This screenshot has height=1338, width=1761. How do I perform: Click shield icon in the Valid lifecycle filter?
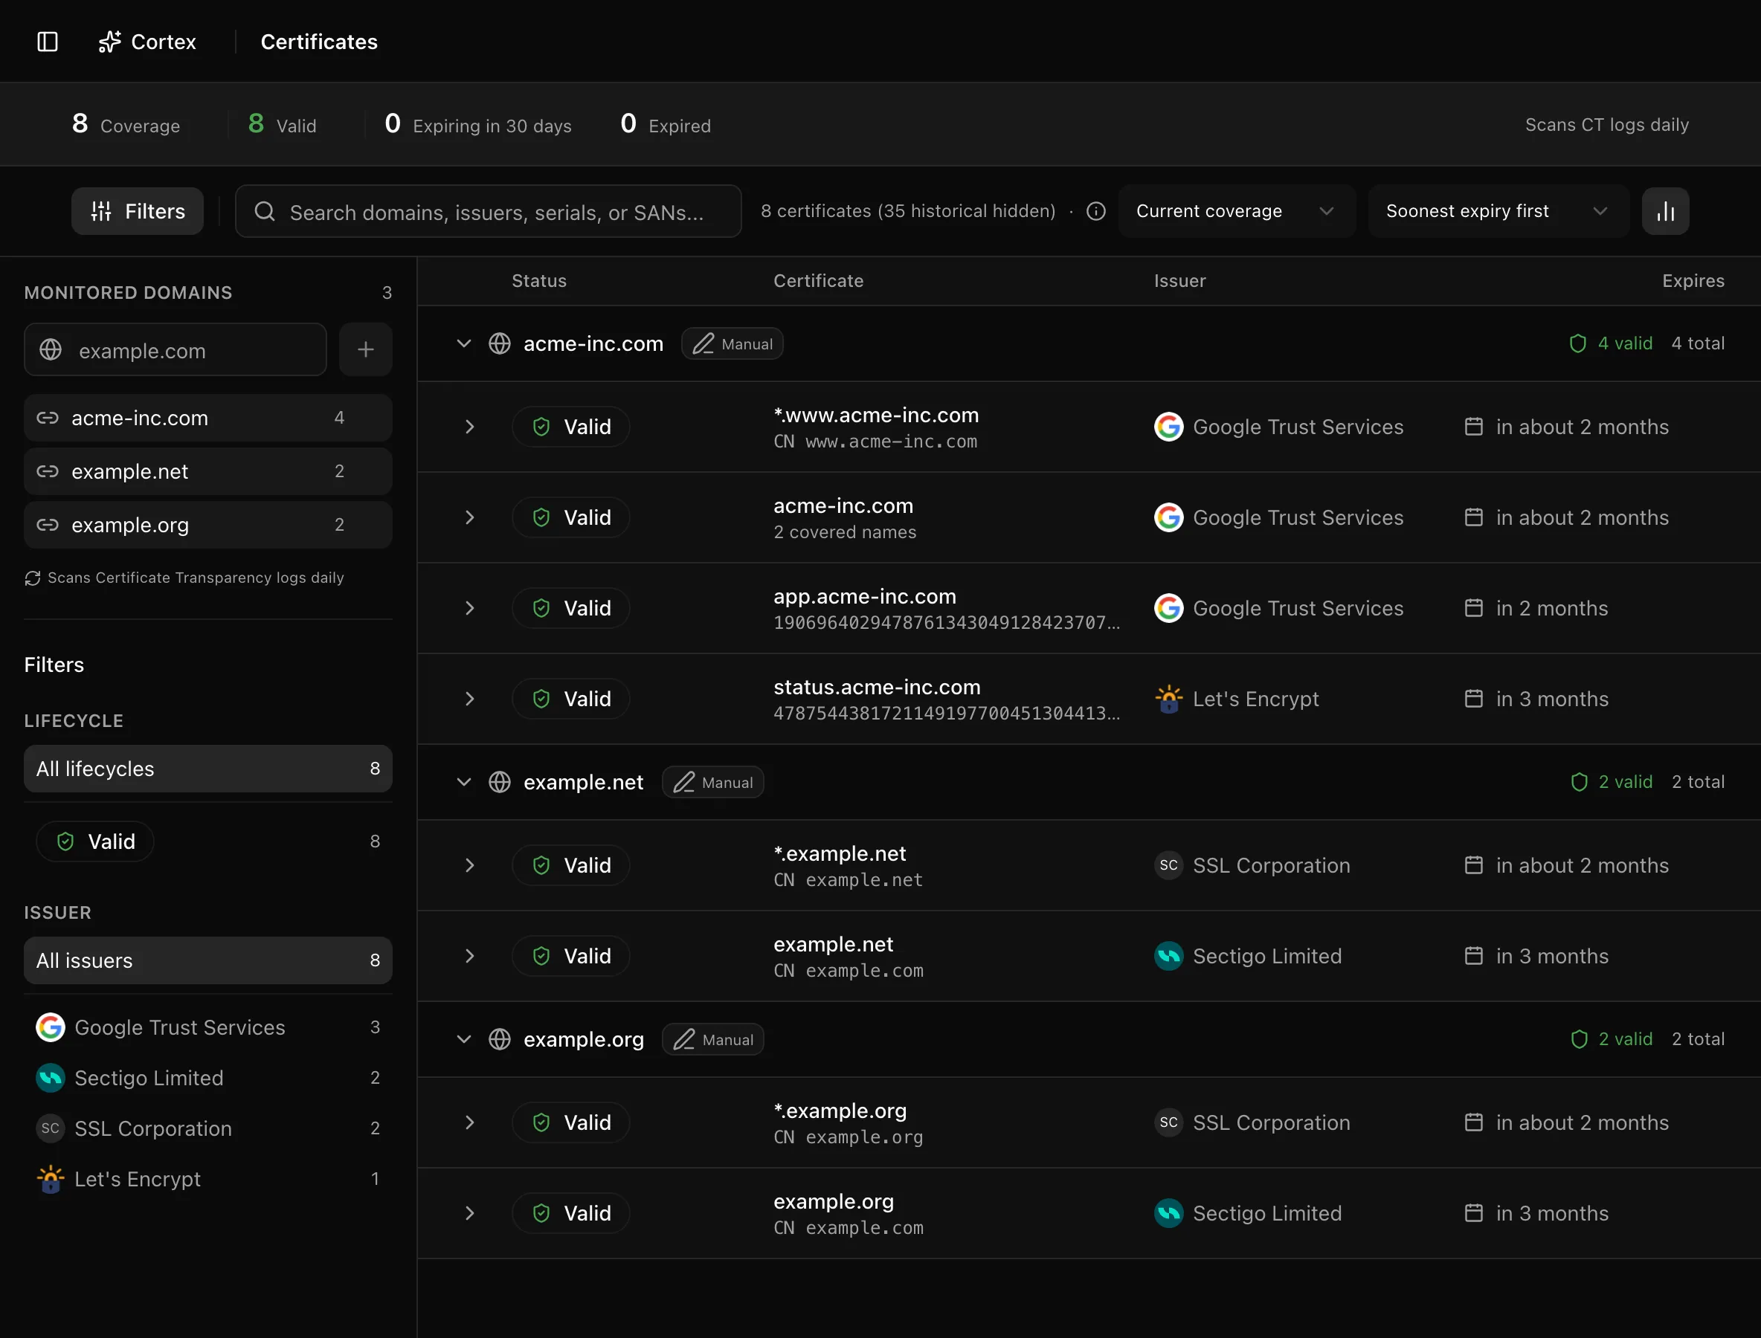[65, 841]
